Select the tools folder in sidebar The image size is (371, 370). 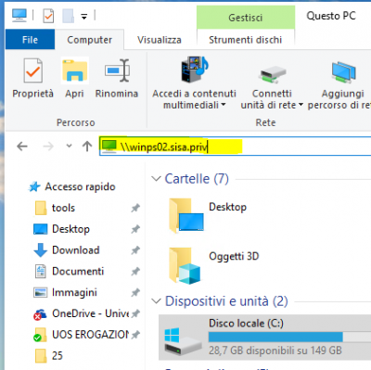[63, 208]
